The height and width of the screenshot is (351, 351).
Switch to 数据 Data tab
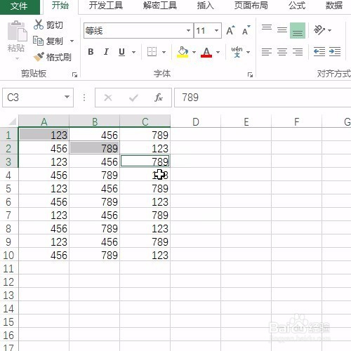[334, 6]
